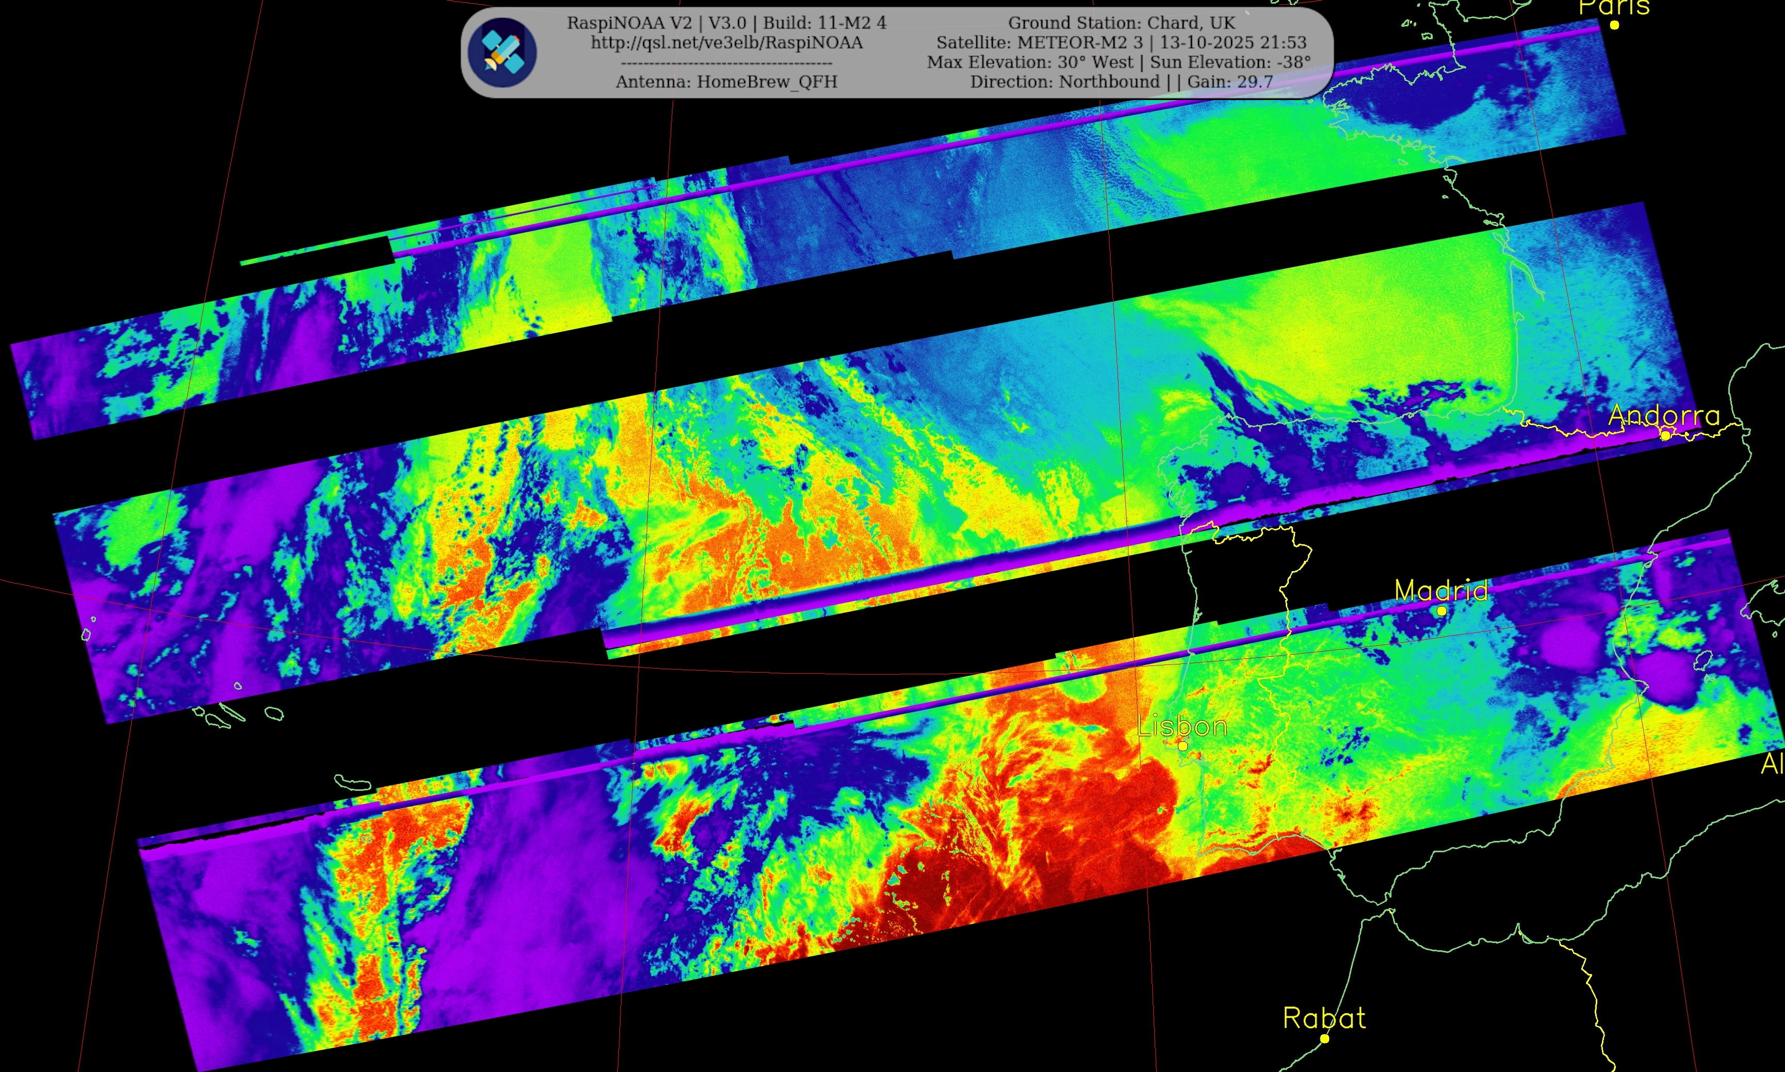Click the Lisbon city marker dot
The image size is (1785, 1072).
1183,745
